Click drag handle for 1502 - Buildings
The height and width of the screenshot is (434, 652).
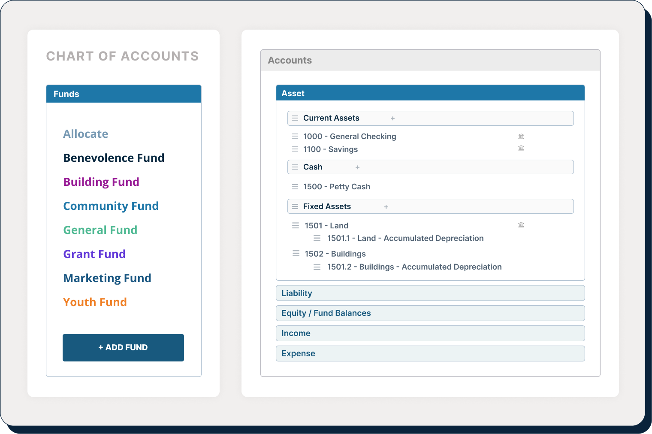[296, 254]
